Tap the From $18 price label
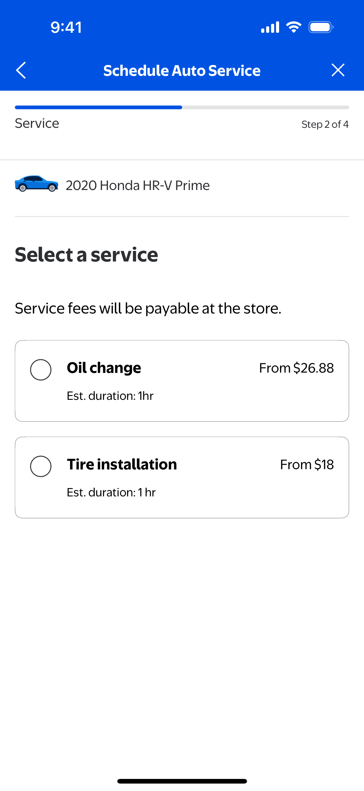This screenshot has width=364, height=791. click(x=307, y=465)
